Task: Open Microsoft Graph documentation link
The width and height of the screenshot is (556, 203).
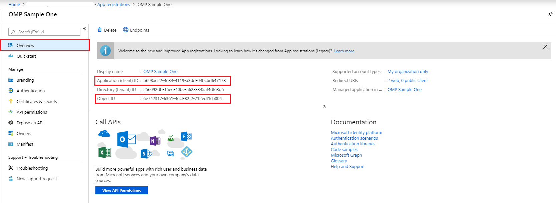Action: coord(346,155)
